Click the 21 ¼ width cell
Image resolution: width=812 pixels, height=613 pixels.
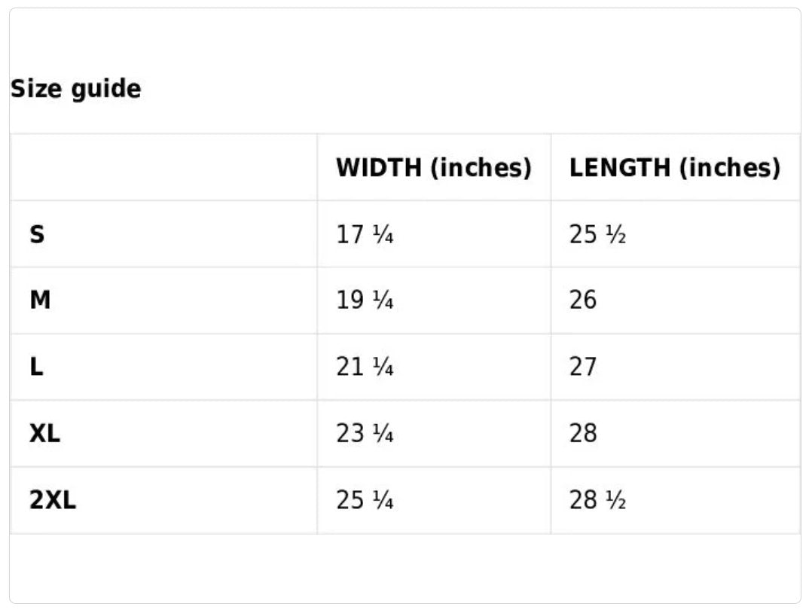click(365, 367)
